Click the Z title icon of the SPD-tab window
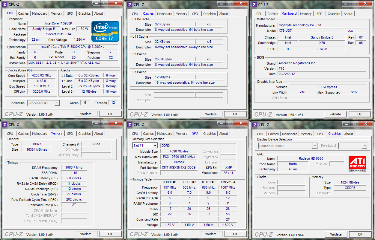Image resolution: width=375 pixels, height=240 pixels. [129, 124]
